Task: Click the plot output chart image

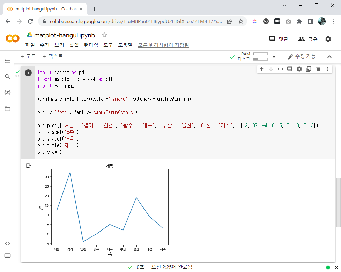Action: pyautogui.click(x=104, y=210)
